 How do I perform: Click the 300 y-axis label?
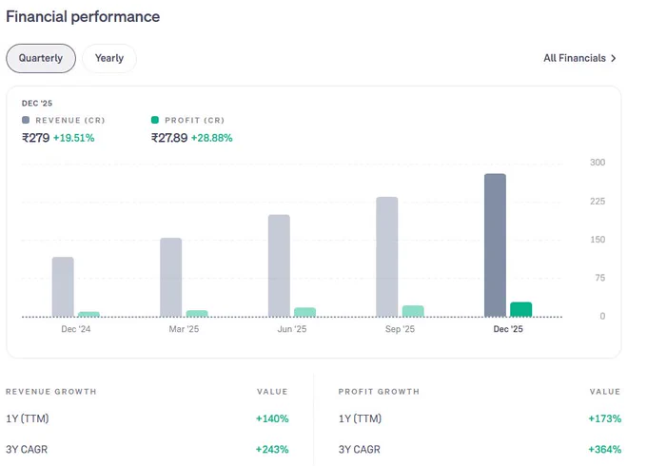(598, 163)
